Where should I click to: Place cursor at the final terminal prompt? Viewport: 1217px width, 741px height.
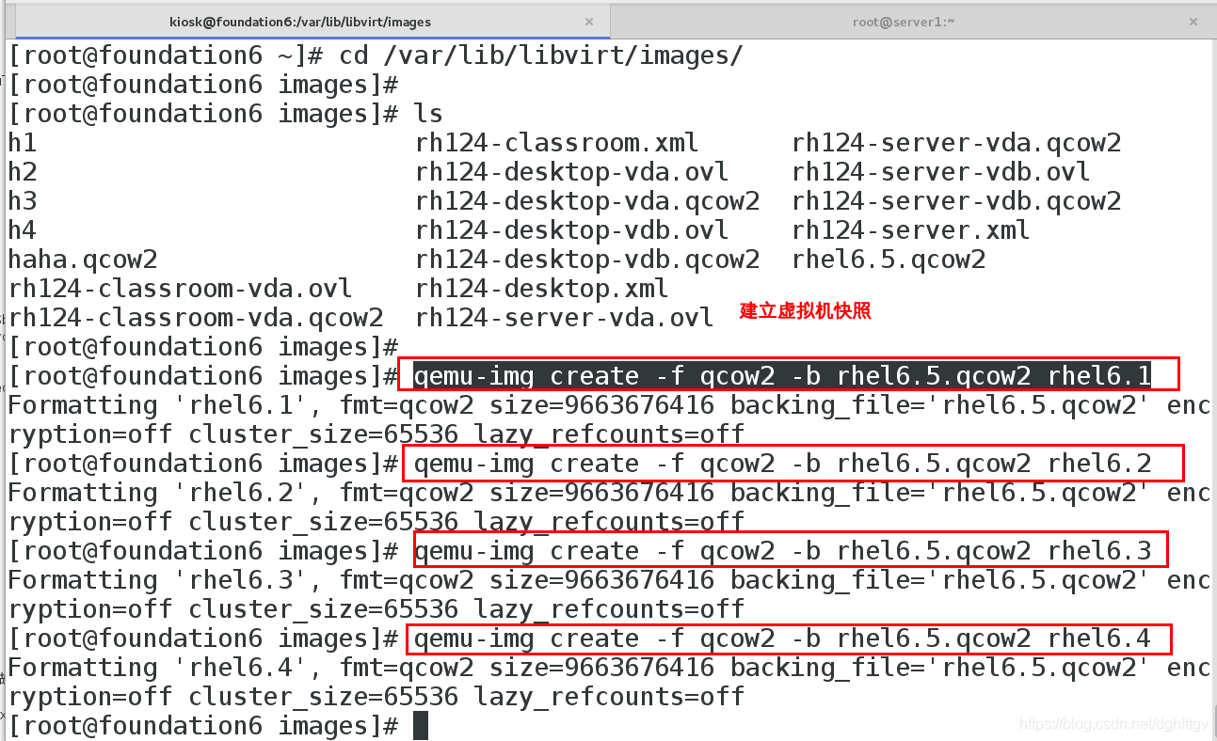click(x=421, y=727)
